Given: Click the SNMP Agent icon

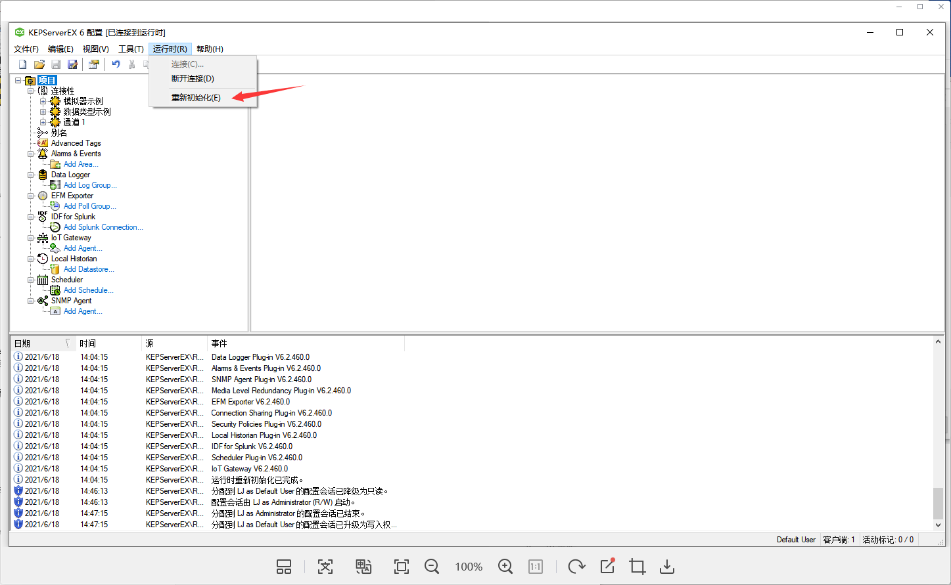Looking at the screenshot, I should point(43,301).
